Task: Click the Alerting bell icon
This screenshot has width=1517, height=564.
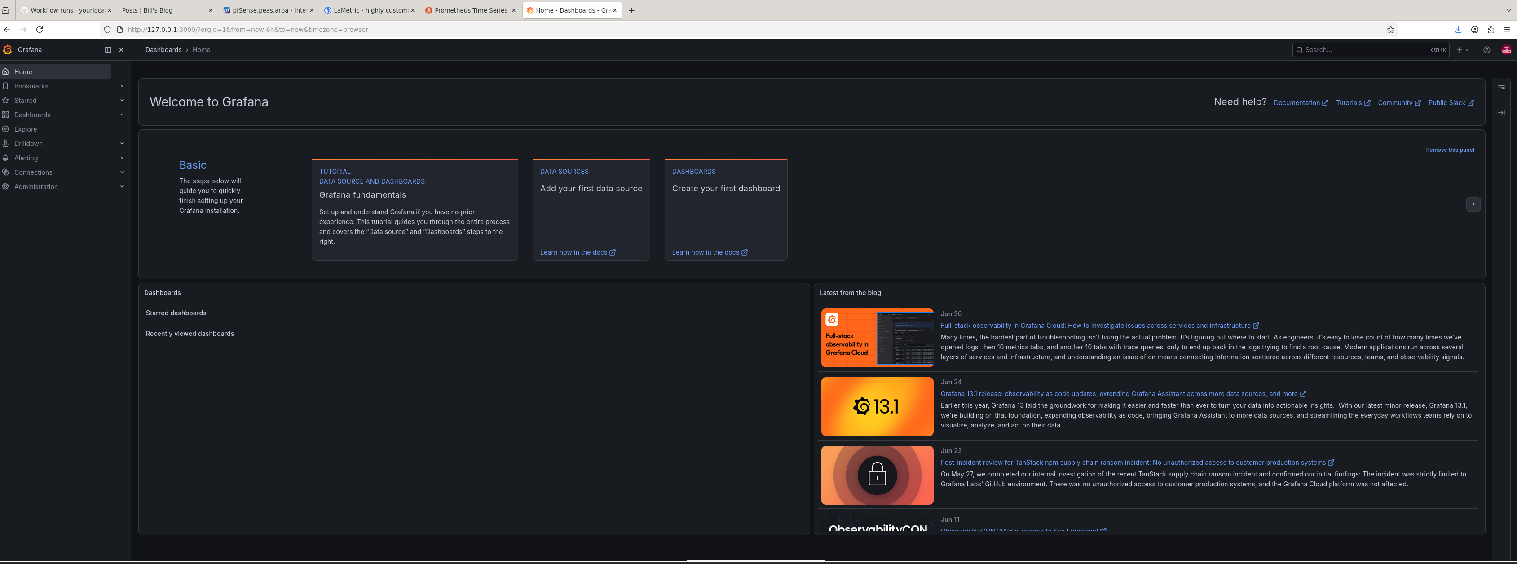Action: coord(5,158)
